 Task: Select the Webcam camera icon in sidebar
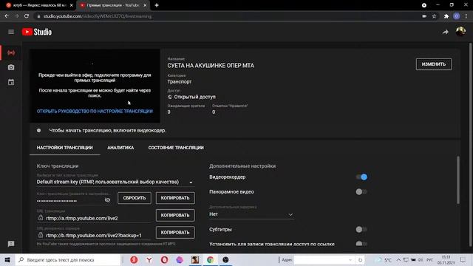coord(11,67)
